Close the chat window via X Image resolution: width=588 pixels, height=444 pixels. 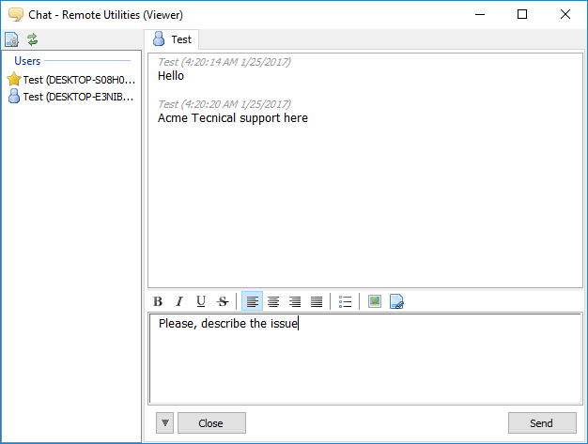coord(565,15)
